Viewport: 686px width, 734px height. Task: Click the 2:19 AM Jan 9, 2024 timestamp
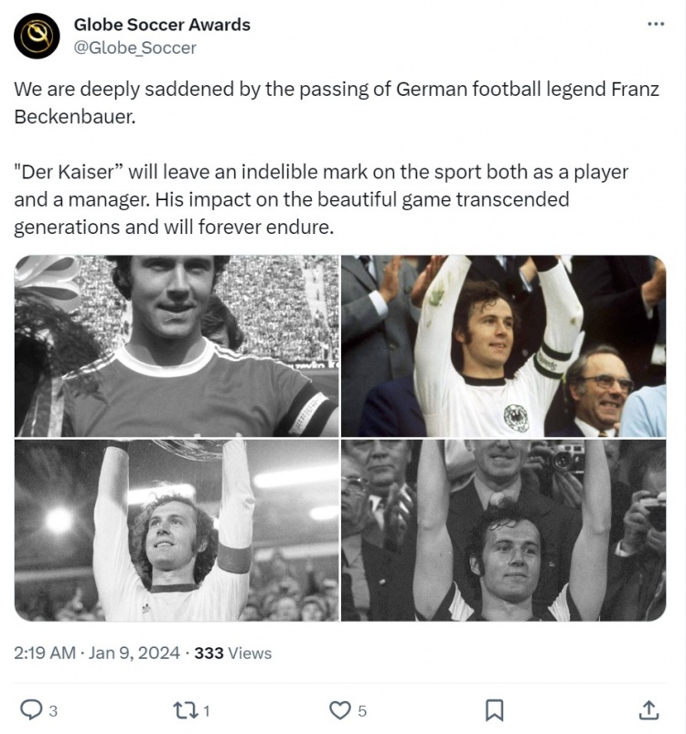pyautogui.click(x=98, y=653)
